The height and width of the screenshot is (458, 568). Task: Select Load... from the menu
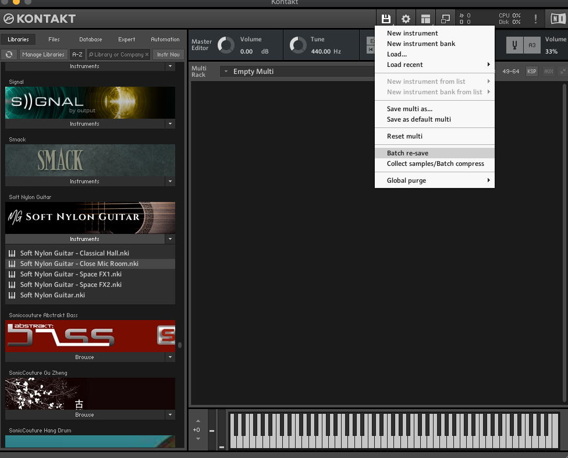[x=435, y=54]
